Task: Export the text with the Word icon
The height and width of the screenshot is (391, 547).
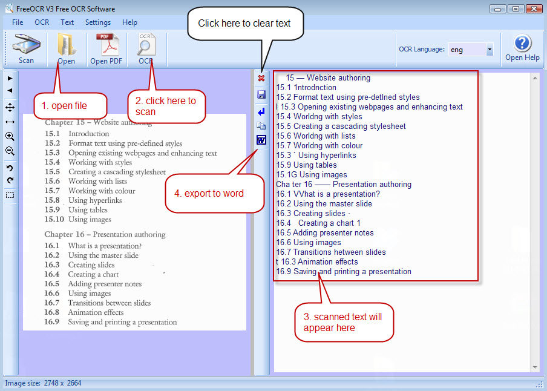Action: tap(261, 140)
